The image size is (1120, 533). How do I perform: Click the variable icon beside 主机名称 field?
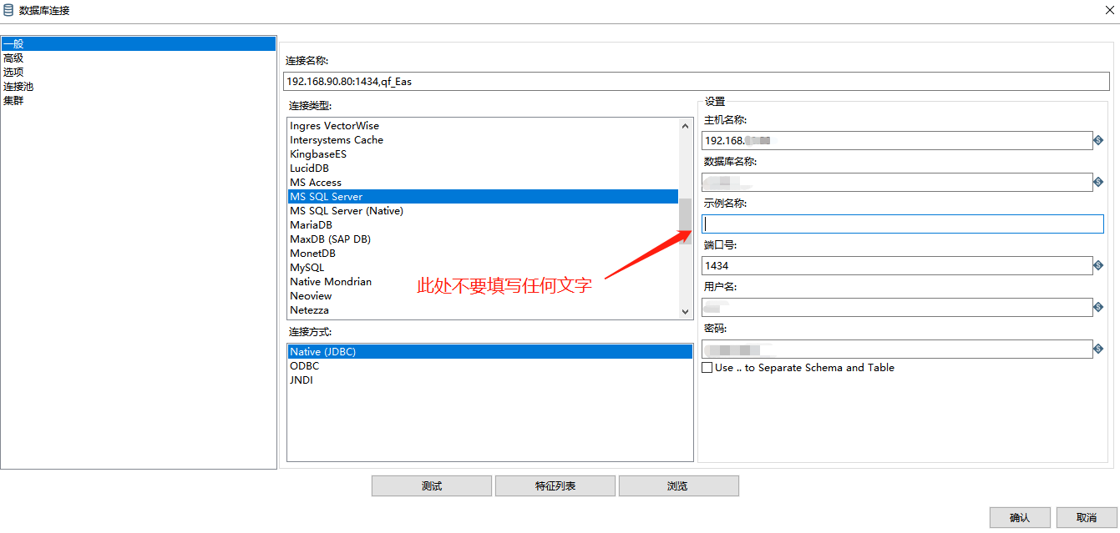pyautogui.click(x=1098, y=140)
